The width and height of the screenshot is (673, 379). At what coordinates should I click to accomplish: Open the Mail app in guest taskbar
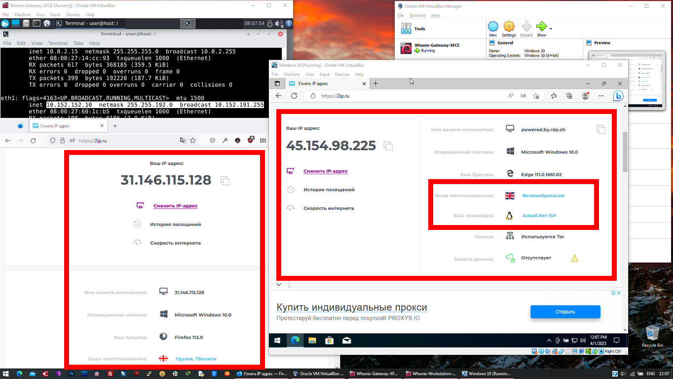click(x=346, y=341)
